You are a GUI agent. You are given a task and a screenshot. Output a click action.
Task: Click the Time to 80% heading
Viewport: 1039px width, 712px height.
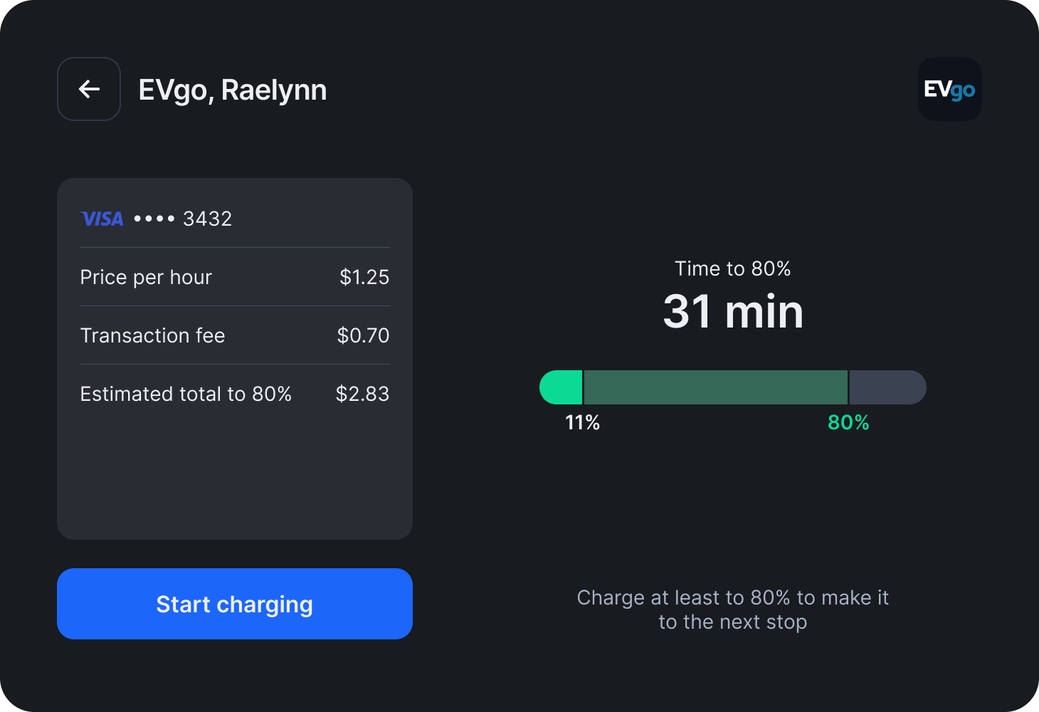(x=733, y=268)
